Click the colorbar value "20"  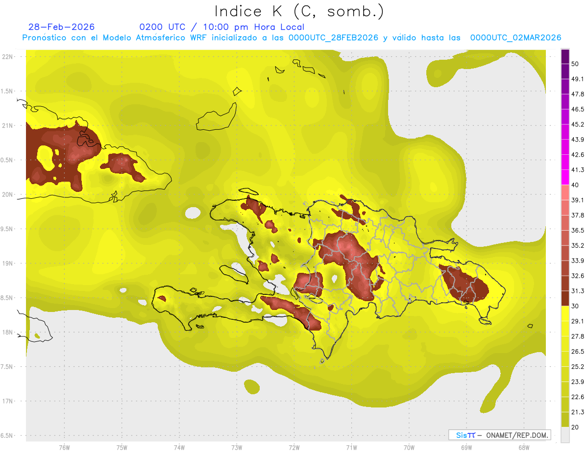click(575, 427)
